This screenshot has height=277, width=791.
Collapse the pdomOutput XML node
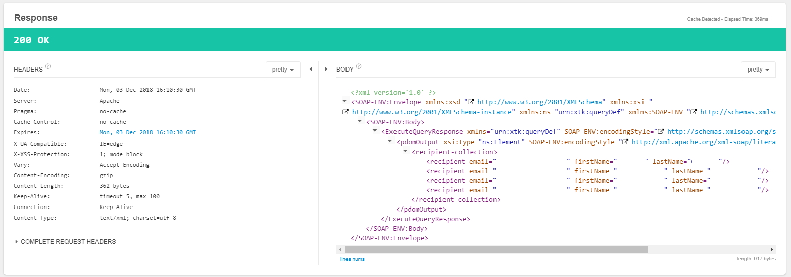click(x=390, y=142)
